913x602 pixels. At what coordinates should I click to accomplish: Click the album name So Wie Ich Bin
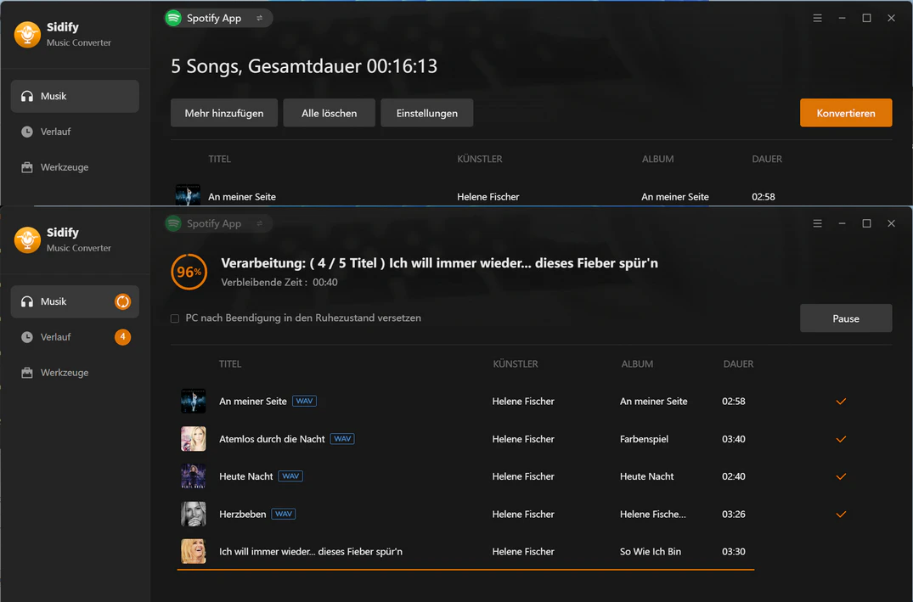click(x=651, y=551)
